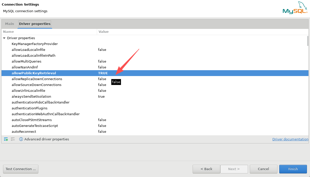Click the info icon beside Advanced driver properties
Image resolution: width=310 pixels, height=177 pixels.
[x=21, y=139]
